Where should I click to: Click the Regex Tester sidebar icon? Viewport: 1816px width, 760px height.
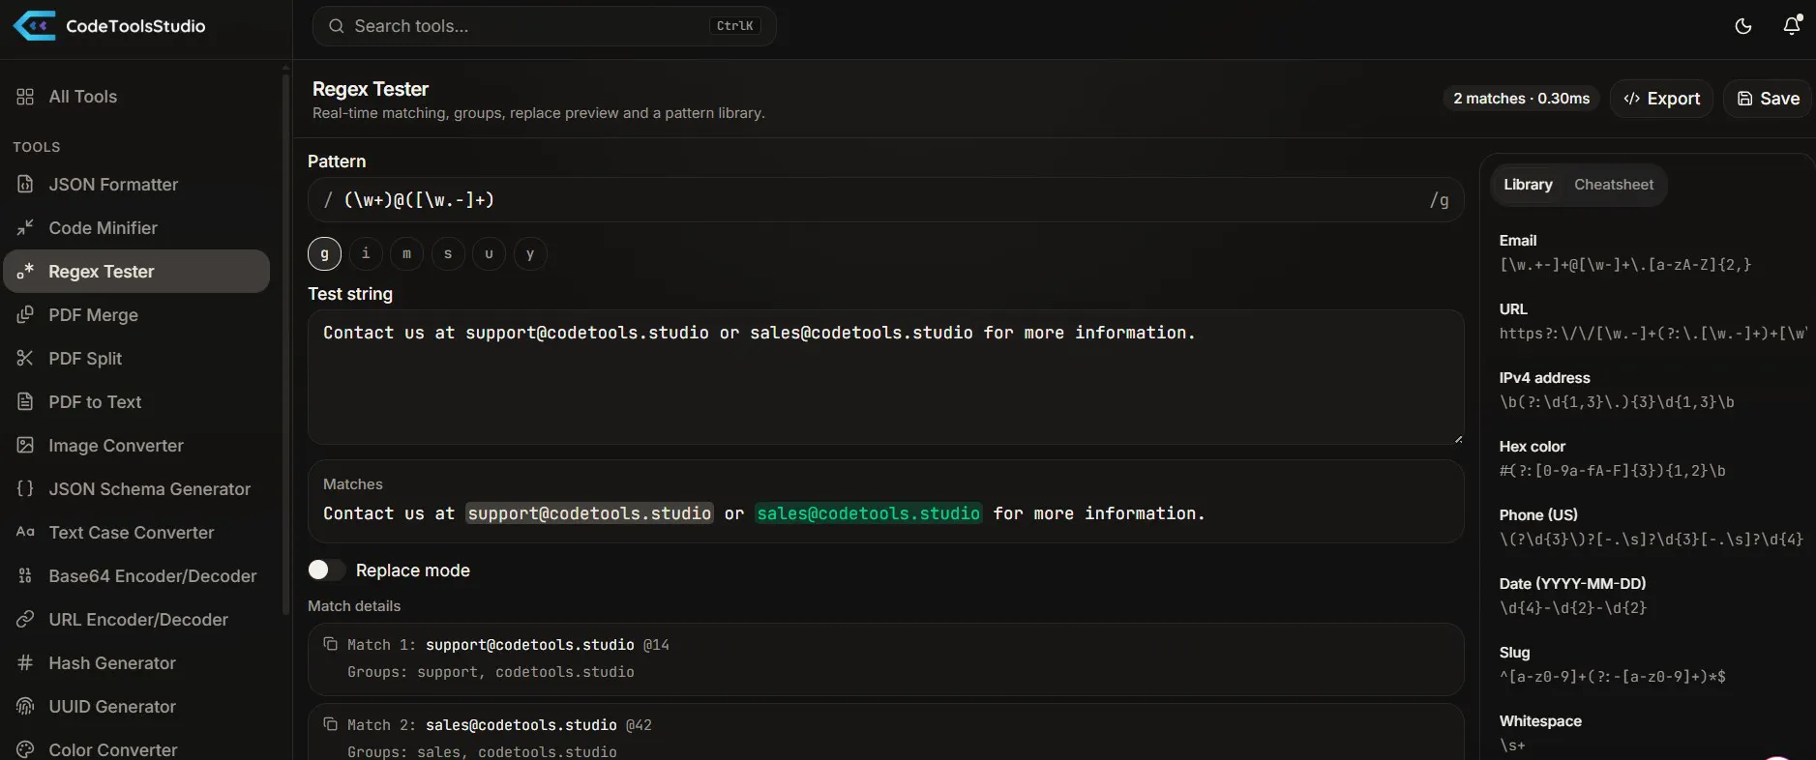[25, 272]
